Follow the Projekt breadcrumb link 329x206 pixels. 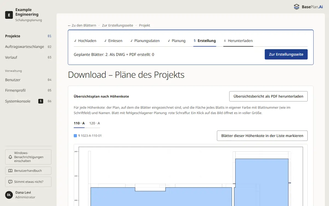144,25
